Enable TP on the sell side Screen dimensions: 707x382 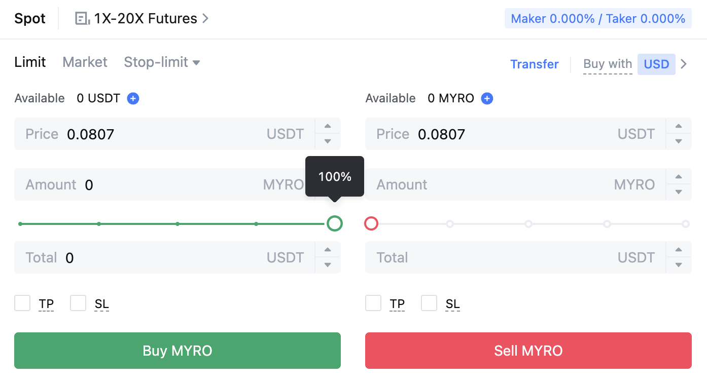click(x=373, y=303)
